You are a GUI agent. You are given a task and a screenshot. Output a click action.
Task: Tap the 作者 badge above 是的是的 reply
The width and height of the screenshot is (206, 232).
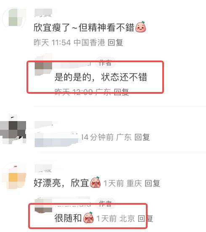tap(105, 63)
